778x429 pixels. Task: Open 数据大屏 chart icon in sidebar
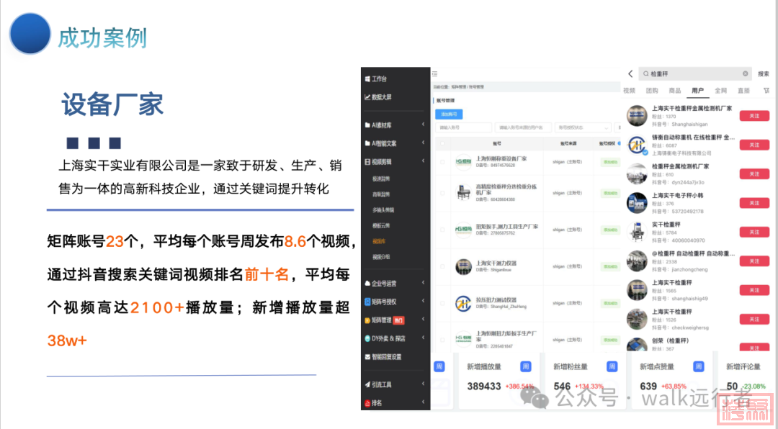[367, 97]
